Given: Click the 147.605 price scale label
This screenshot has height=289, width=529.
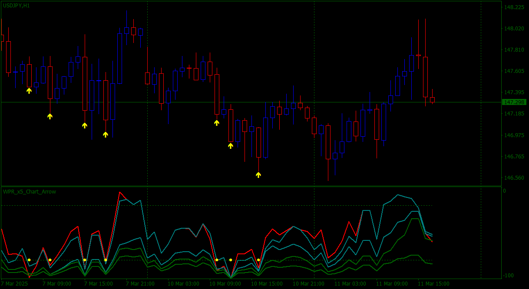Looking at the screenshot, I should click(514, 71).
